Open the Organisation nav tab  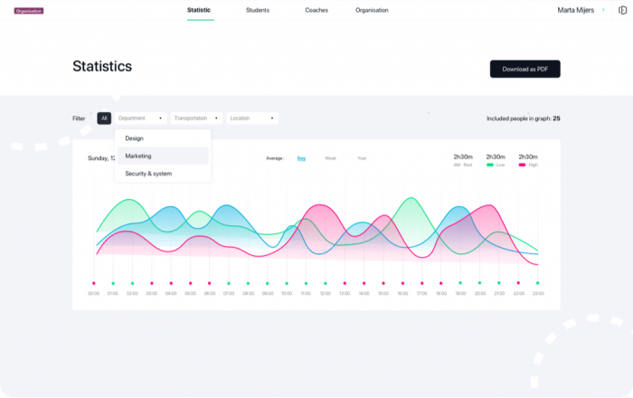click(372, 10)
